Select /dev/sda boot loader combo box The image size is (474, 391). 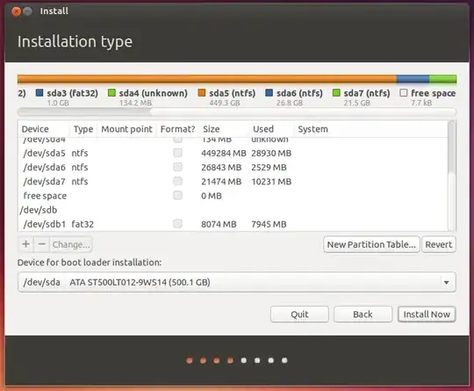pyautogui.click(x=237, y=282)
